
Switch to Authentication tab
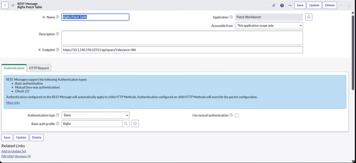14,68
